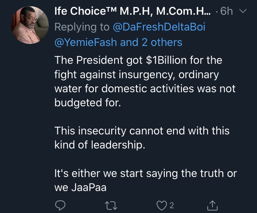Open Ife Choice's profile picture
This screenshot has width=257, height=213.
tap(30, 25)
